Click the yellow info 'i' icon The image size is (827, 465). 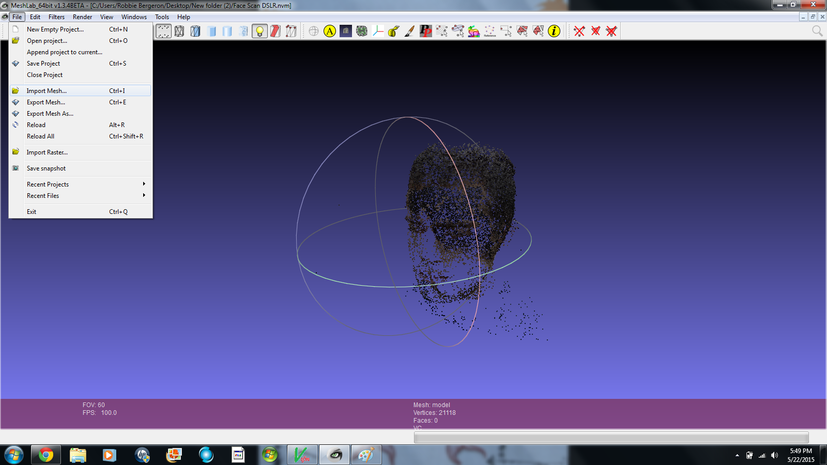click(554, 31)
